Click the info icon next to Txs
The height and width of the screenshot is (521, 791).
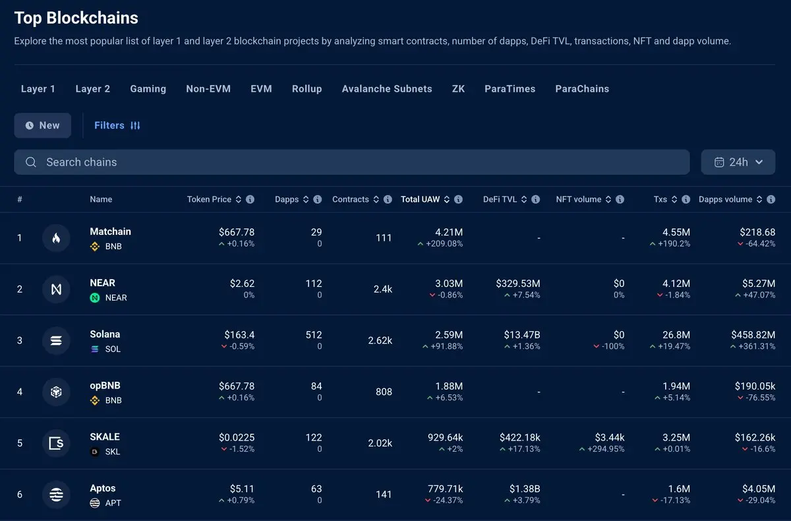(x=686, y=199)
